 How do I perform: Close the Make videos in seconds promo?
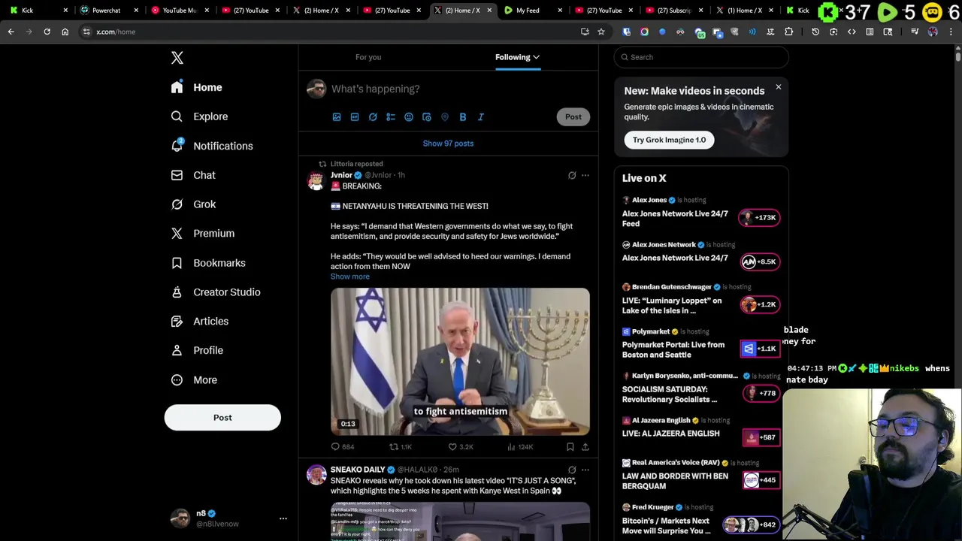tap(779, 87)
